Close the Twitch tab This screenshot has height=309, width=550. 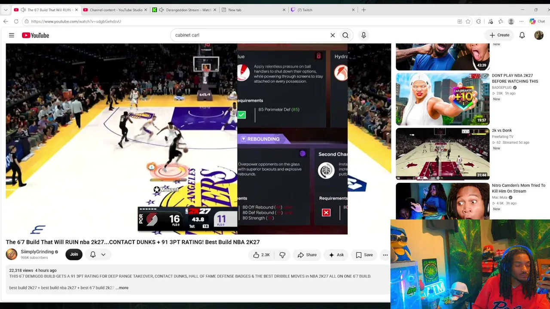pyautogui.click(x=353, y=10)
